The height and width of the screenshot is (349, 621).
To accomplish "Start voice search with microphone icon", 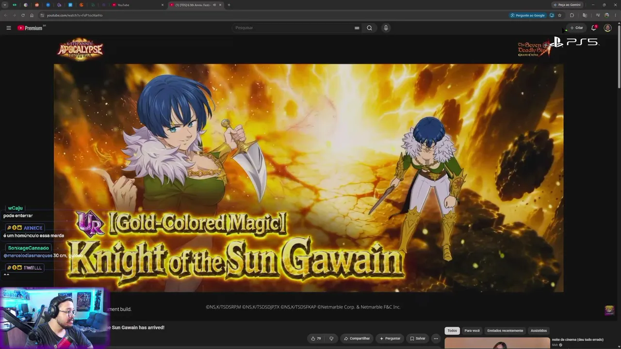I will pyautogui.click(x=386, y=28).
